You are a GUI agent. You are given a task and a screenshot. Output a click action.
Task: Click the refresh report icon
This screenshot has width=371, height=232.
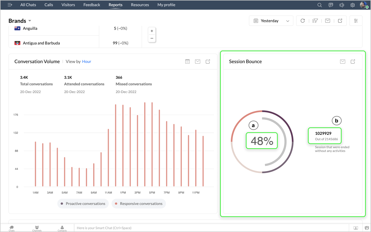tap(303, 21)
